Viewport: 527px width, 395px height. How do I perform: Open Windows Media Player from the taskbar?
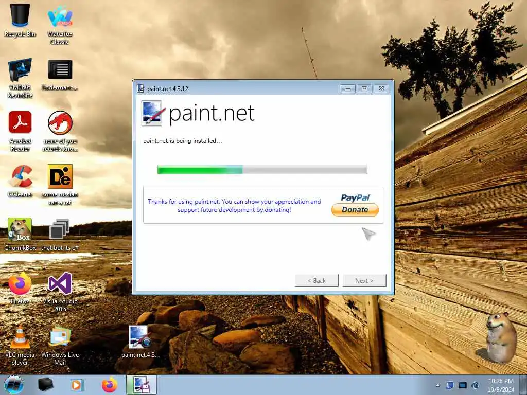point(77,385)
